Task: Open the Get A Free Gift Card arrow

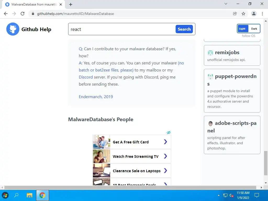Action: [165, 142]
